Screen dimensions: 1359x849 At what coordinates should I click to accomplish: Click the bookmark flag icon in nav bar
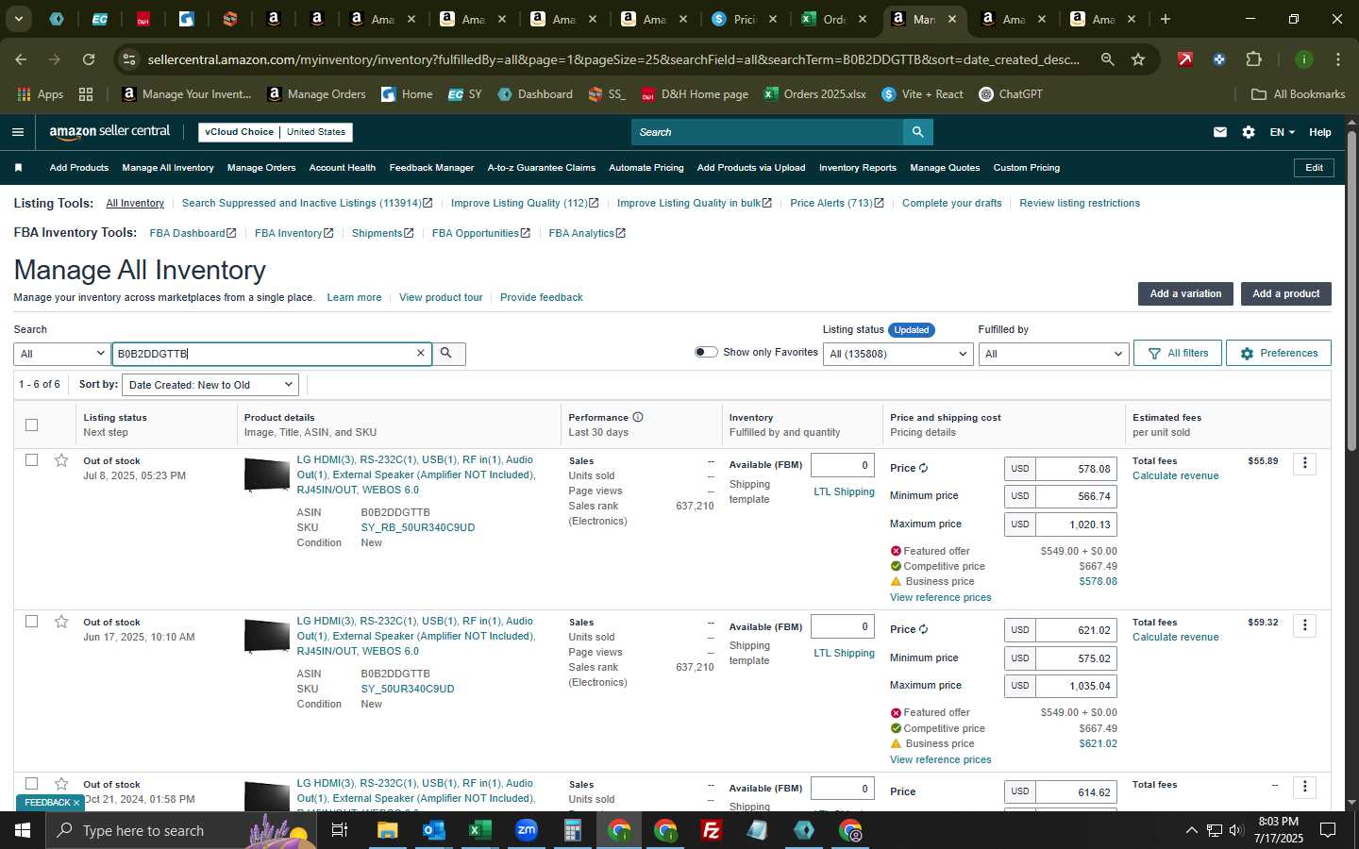point(18,168)
